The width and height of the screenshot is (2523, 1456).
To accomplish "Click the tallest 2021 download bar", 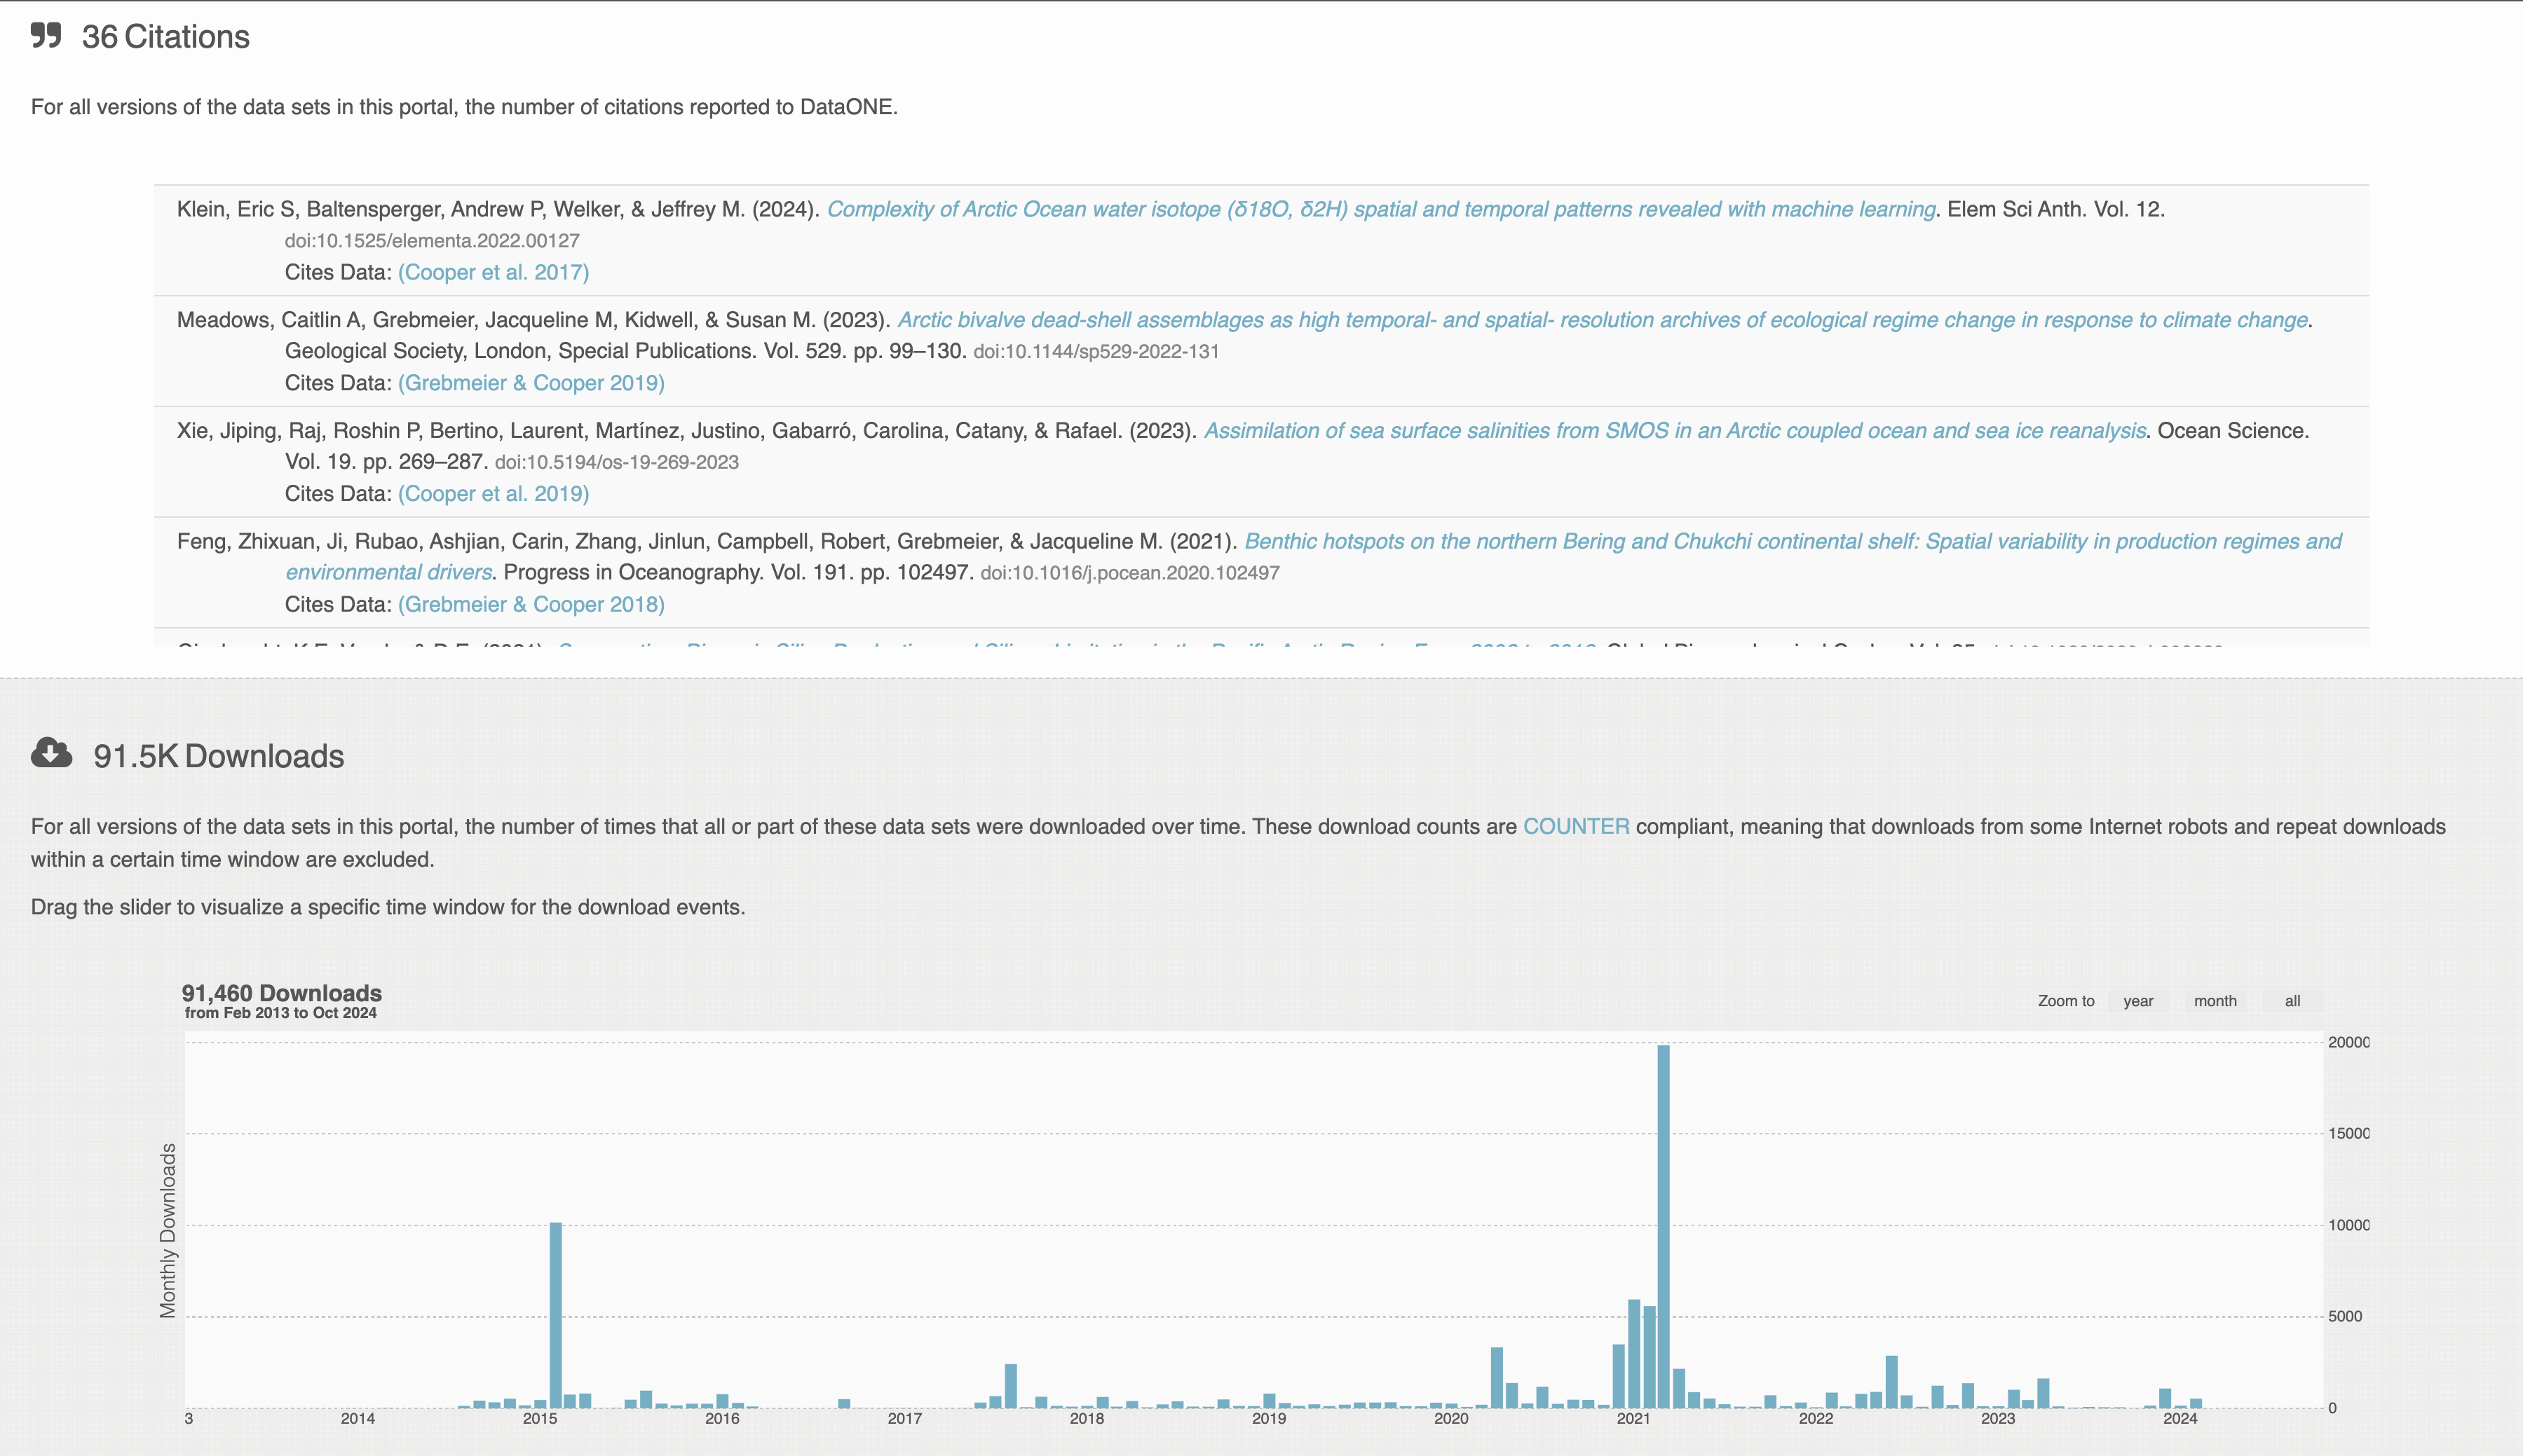I will click(x=1664, y=1225).
